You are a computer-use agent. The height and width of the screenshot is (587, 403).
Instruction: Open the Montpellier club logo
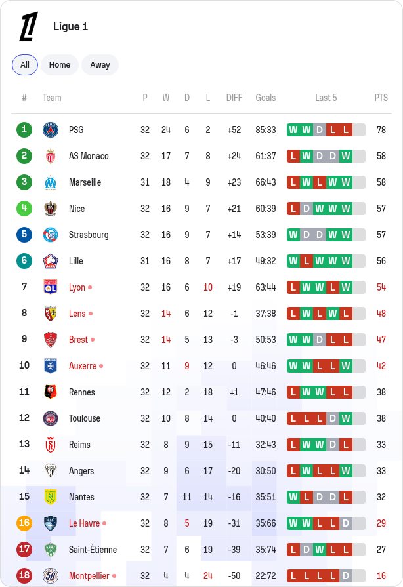(x=51, y=575)
